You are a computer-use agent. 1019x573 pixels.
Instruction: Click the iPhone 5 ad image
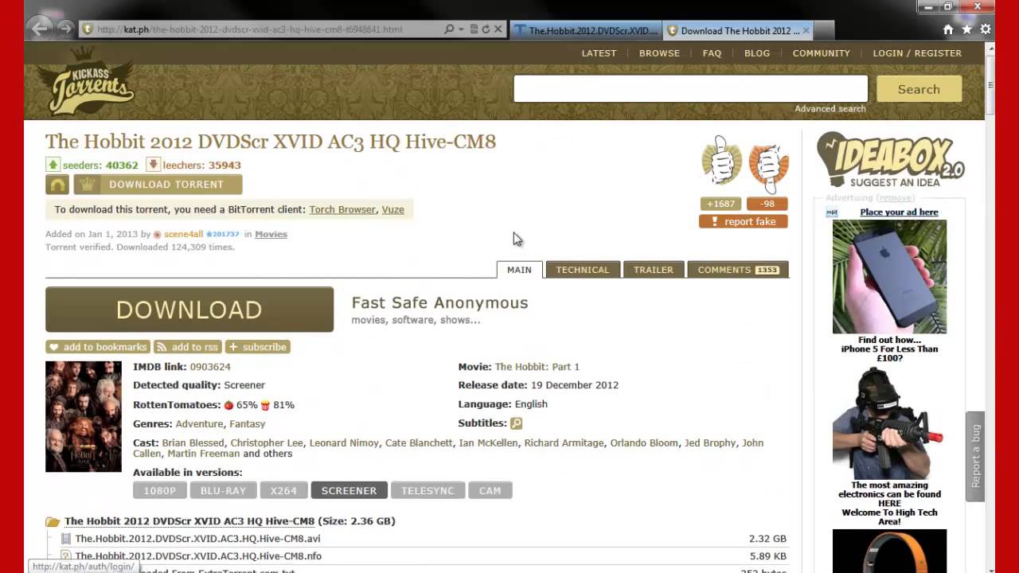889,277
